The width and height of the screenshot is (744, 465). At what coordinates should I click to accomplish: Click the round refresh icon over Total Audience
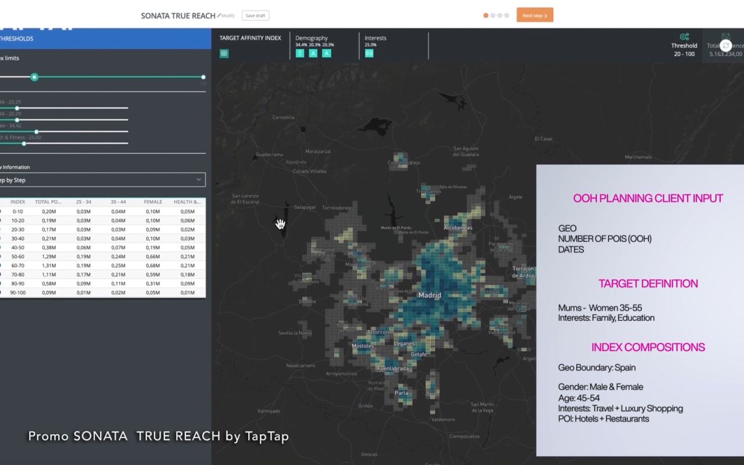(x=725, y=45)
